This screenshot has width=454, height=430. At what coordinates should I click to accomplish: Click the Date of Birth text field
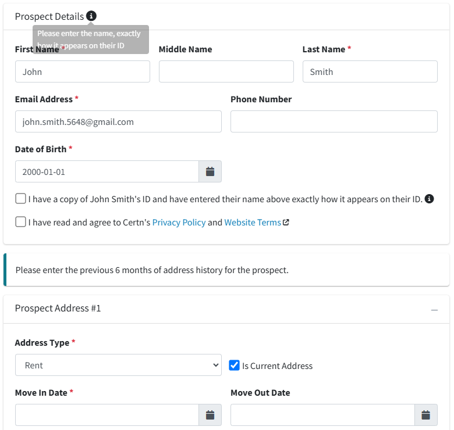point(107,171)
